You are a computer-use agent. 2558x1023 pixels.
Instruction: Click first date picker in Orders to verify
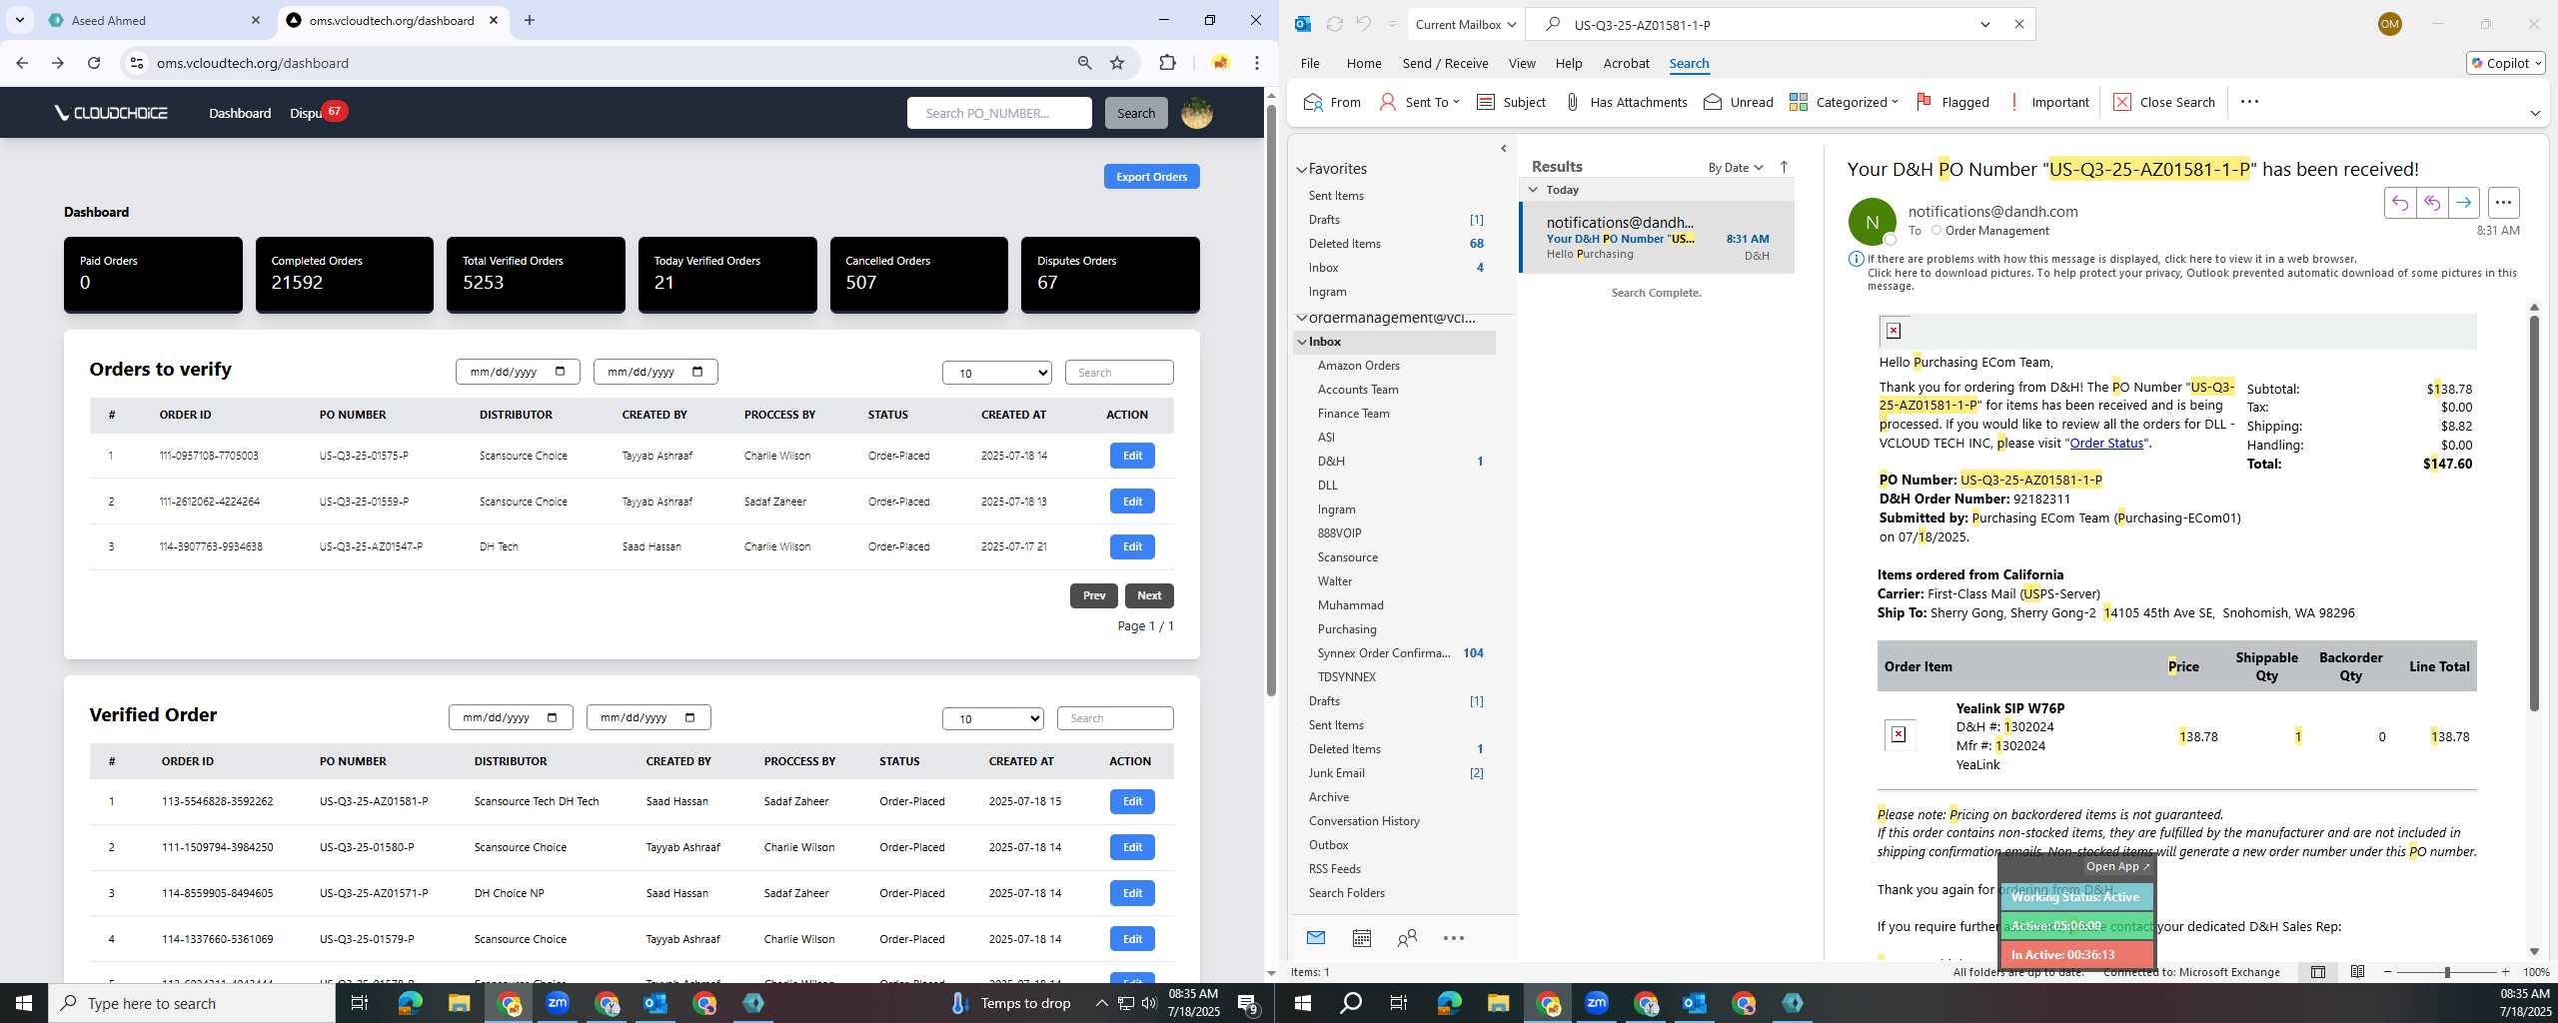click(x=517, y=372)
